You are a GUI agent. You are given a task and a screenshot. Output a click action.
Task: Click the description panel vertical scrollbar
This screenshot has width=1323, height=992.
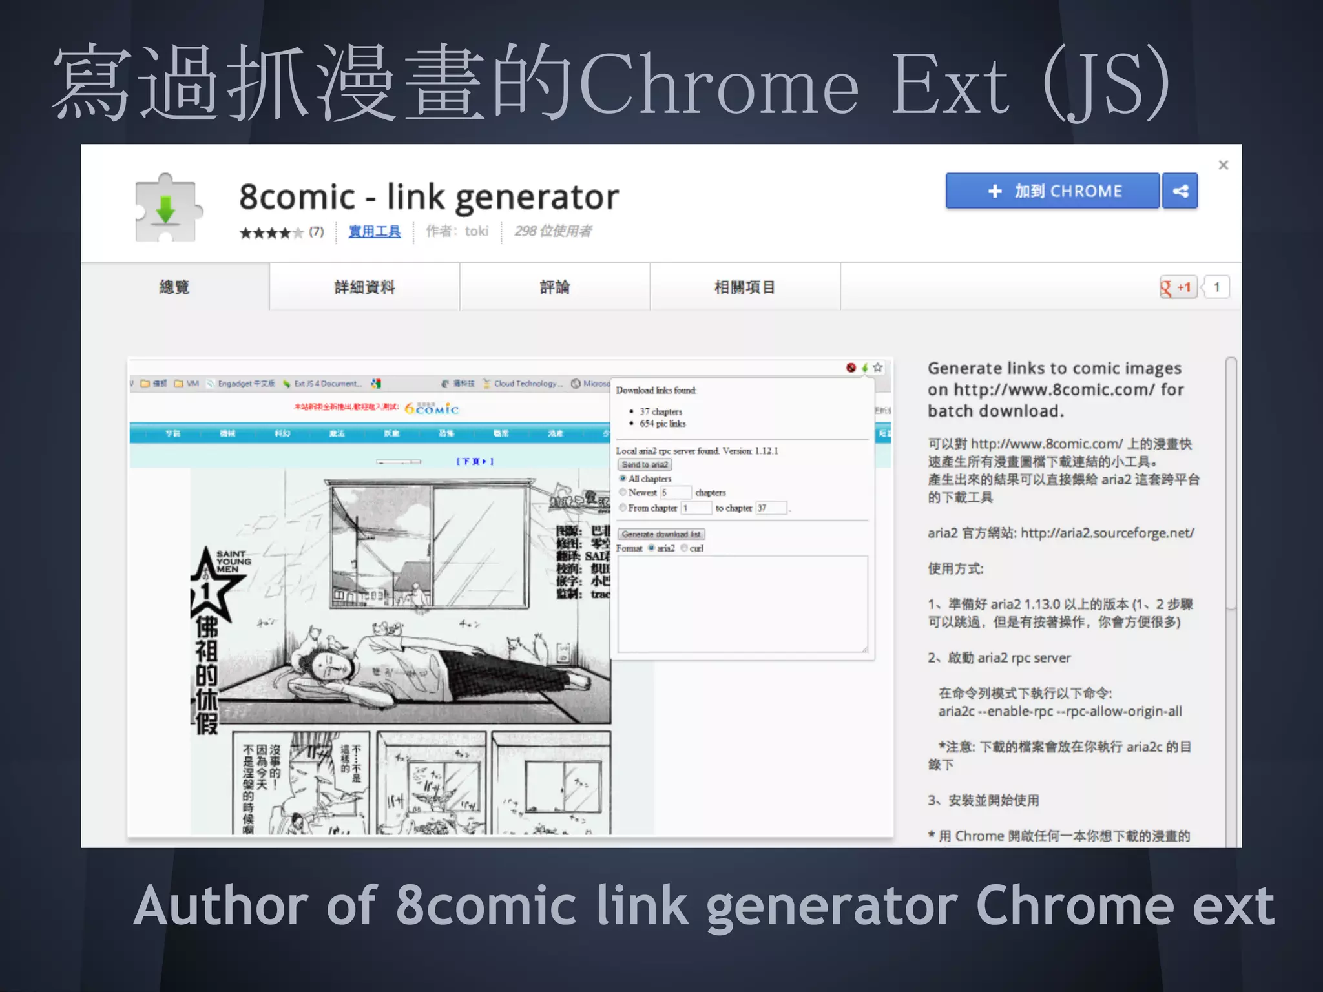[1231, 483]
